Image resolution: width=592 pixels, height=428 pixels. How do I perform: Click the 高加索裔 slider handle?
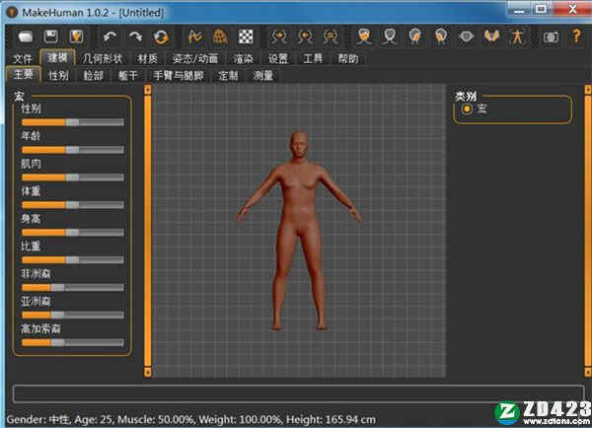pyautogui.click(x=58, y=343)
